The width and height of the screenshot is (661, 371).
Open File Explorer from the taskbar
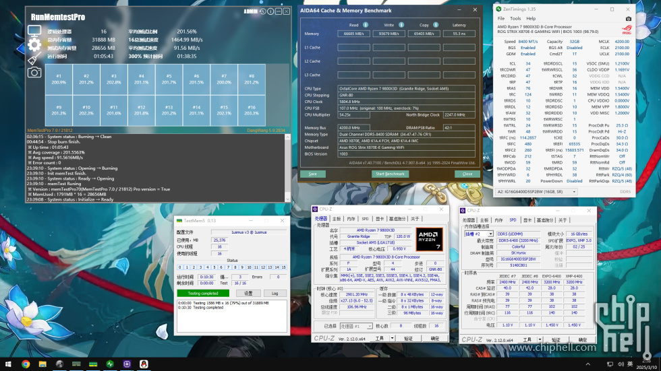click(42, 364)
